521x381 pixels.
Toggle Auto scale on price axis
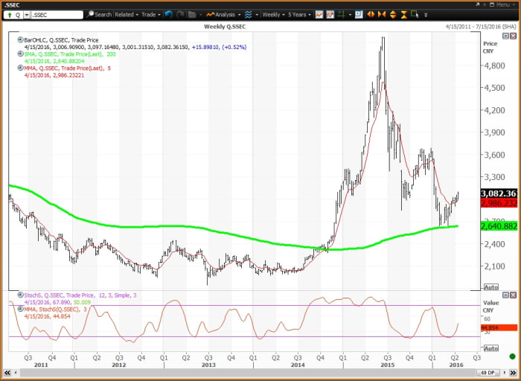pyautogui.click(x=490, y=286)
